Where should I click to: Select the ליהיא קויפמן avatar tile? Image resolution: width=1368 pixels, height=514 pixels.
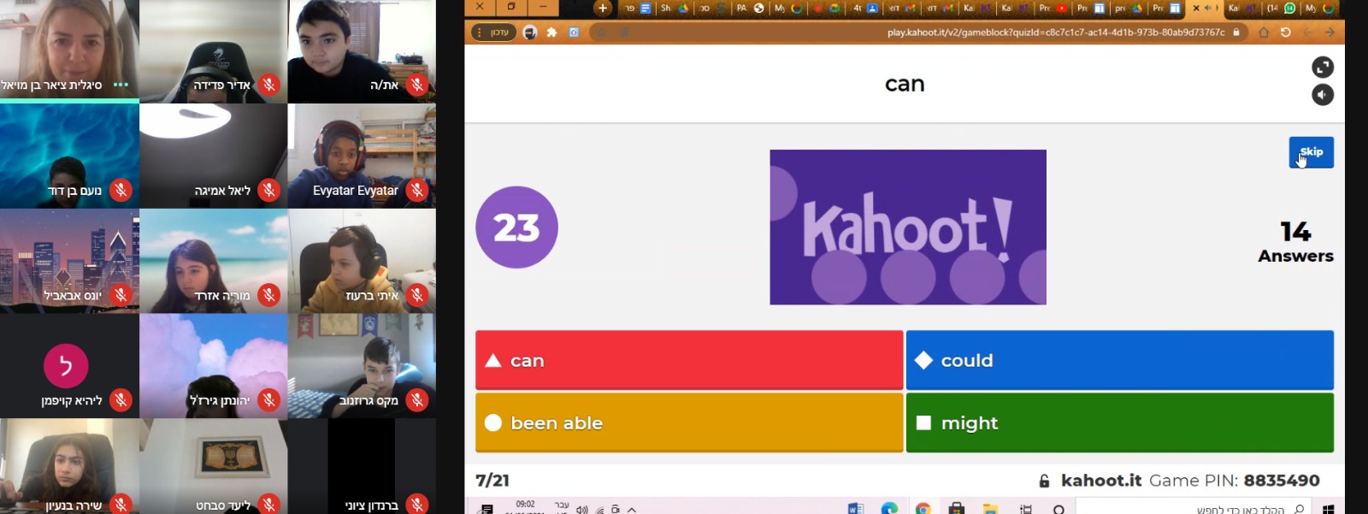coord(69,366)
